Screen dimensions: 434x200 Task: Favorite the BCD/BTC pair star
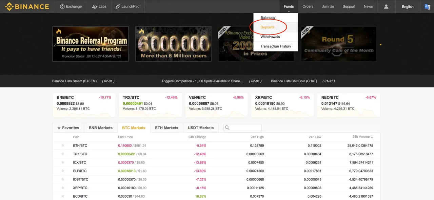click(63, 196)
